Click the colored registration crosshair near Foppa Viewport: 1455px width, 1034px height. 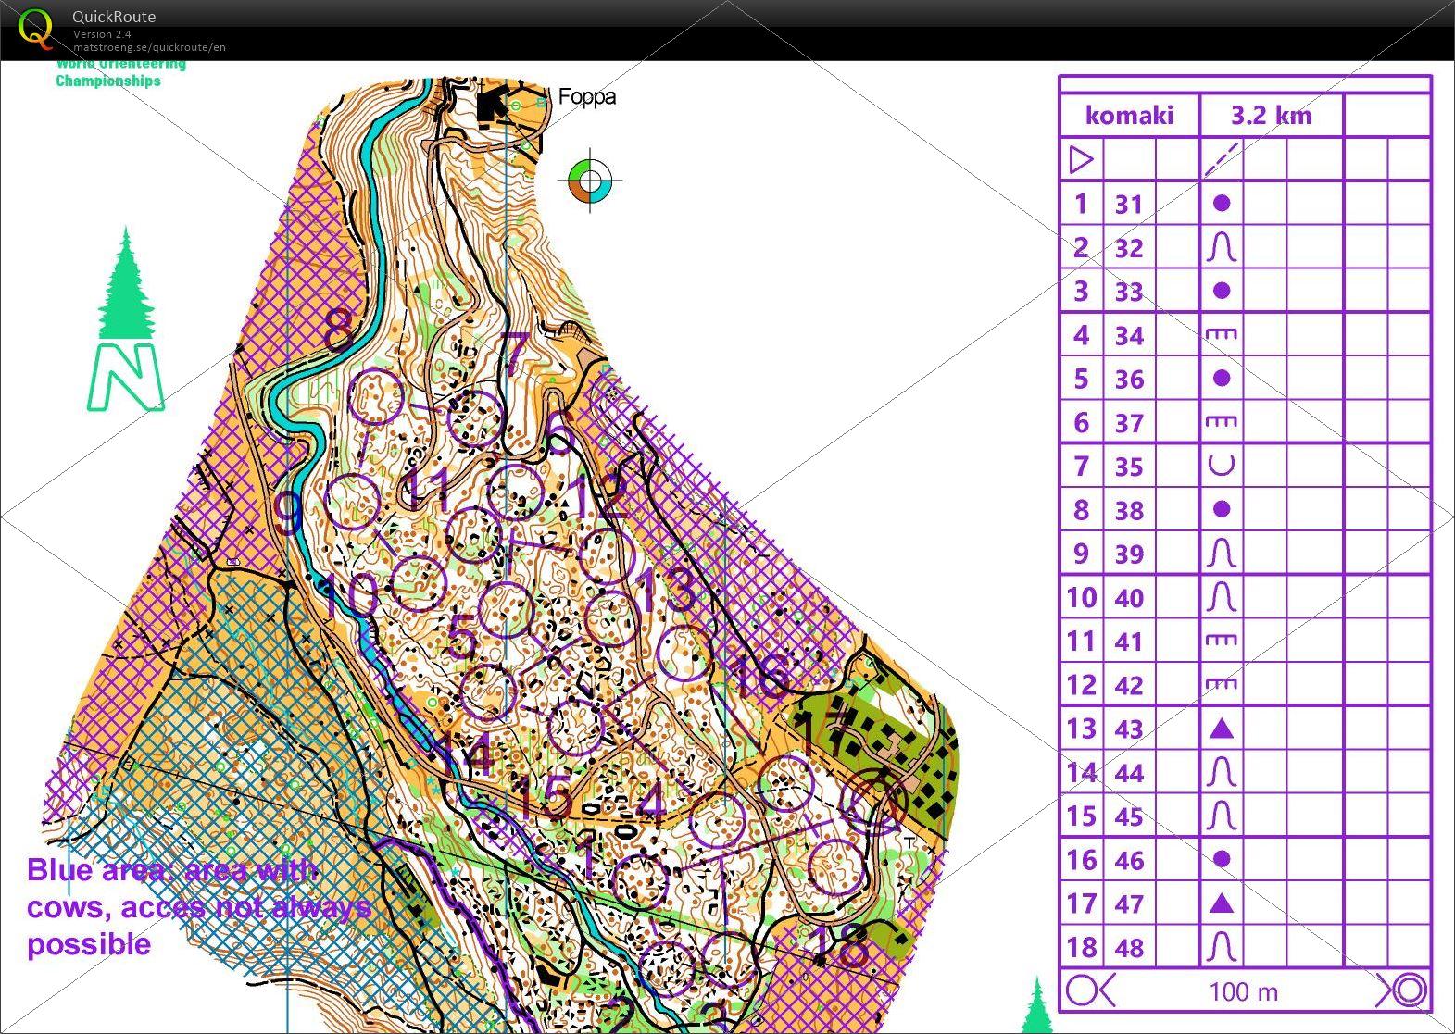[590, 180]
